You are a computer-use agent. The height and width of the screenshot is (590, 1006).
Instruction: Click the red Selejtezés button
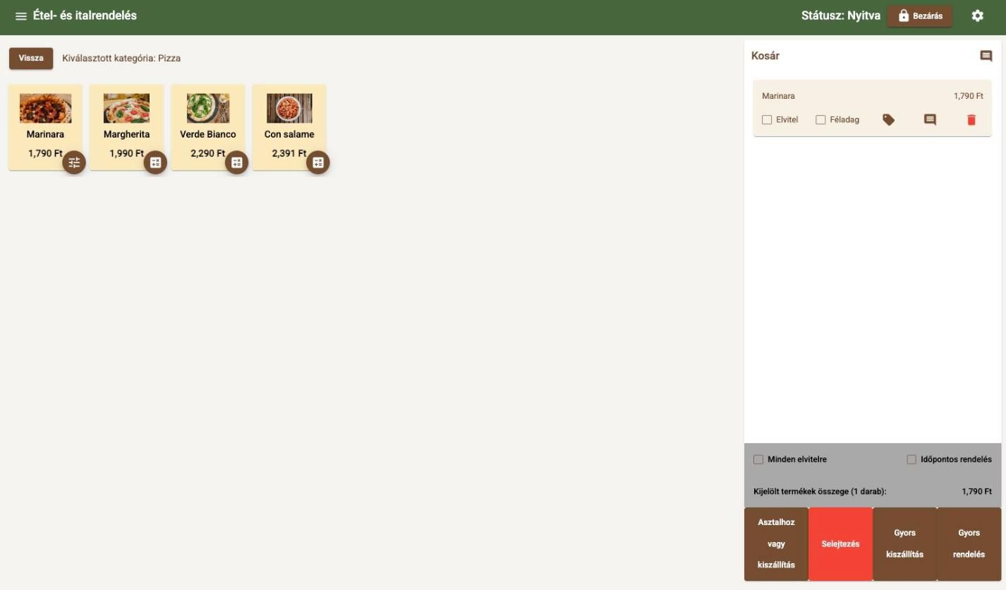click(x=840, y=544)
